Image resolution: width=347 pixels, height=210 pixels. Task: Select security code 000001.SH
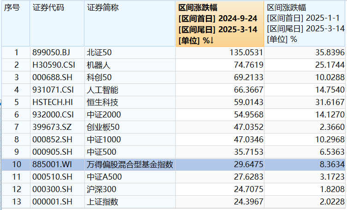click(52, 202)
